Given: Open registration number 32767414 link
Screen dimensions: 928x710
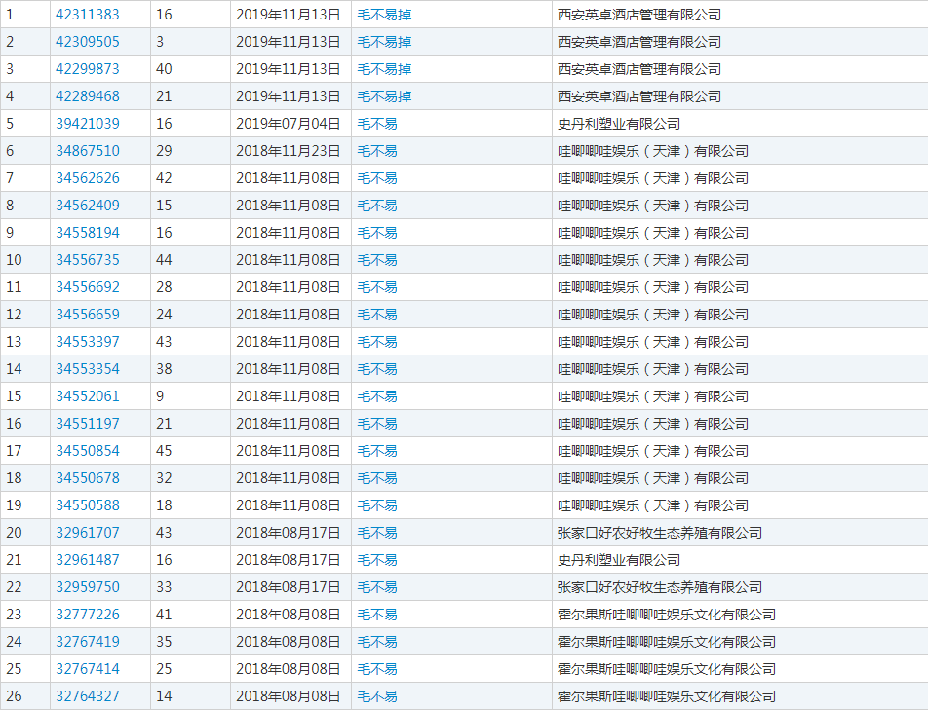Looking at the screenshot, I should (88, 669).
